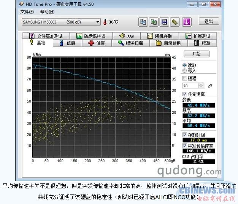Click the benchmark transfer rate graph
The height and width of the screenshot is (204, 238).
pos(102,107)
